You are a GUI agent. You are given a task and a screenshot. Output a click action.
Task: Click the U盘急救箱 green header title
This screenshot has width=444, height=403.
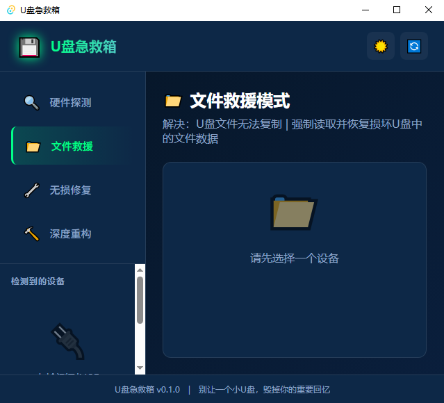click(83, 47)
